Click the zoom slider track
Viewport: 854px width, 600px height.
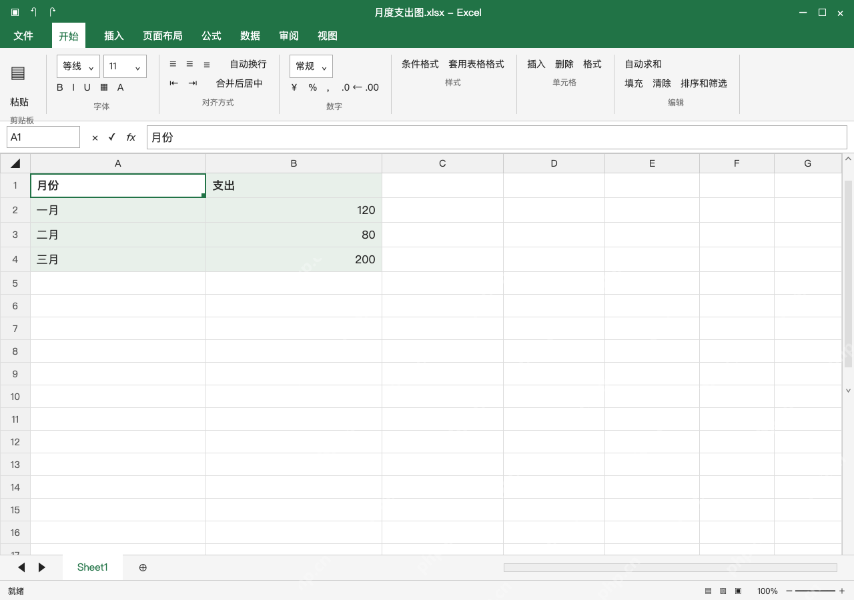[815, 591]
